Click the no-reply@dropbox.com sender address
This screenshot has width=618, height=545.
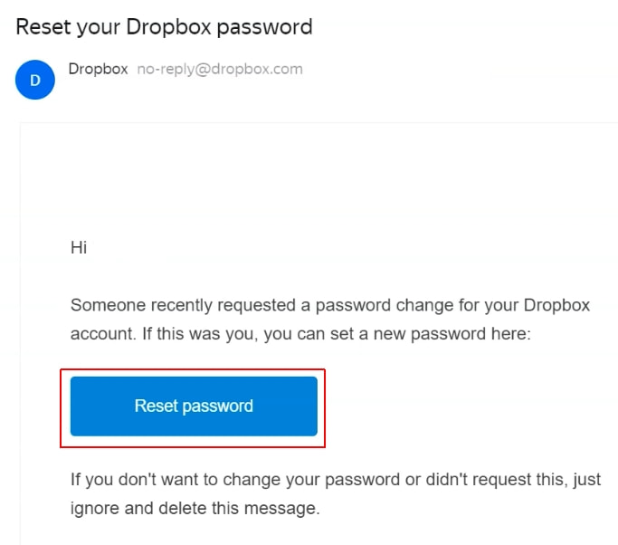click(x=220, y=69)
